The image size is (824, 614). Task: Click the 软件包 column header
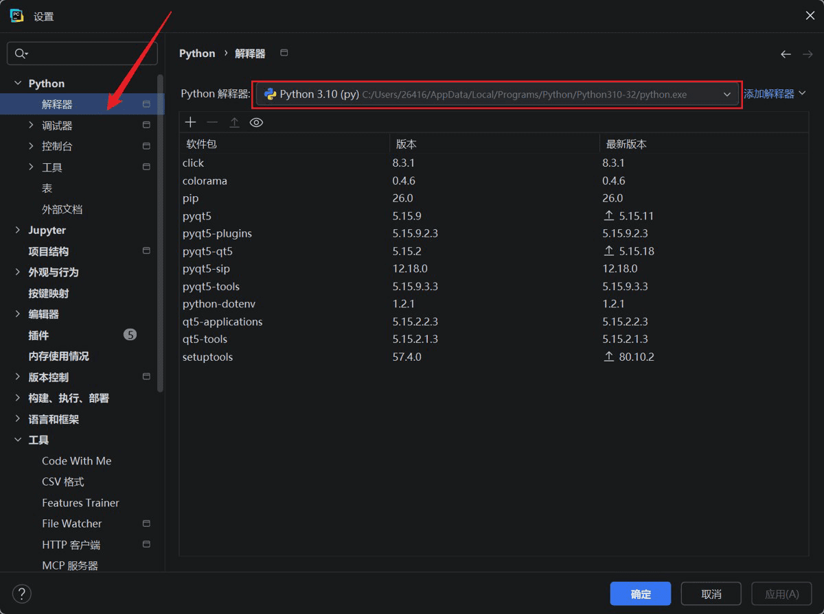pyautogui.click(x=284, y=144)
